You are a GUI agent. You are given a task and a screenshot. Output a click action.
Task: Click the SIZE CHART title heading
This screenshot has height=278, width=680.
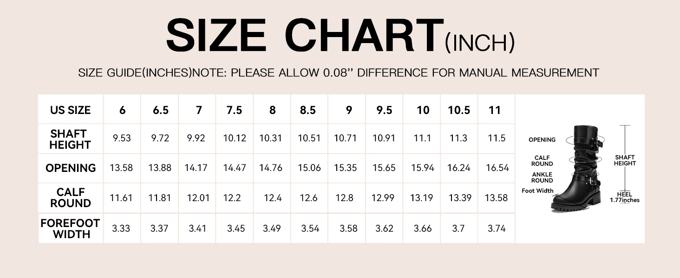(x=304, y=36)
